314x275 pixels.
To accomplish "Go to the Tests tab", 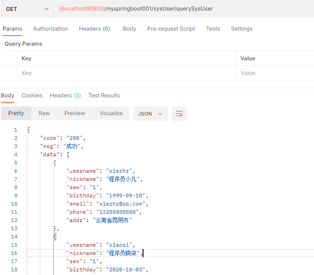I will (213, 29).
